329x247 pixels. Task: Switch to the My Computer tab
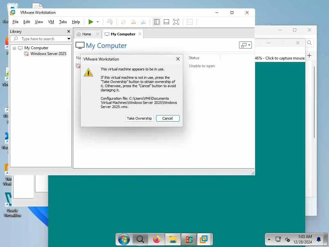point(123,34)
